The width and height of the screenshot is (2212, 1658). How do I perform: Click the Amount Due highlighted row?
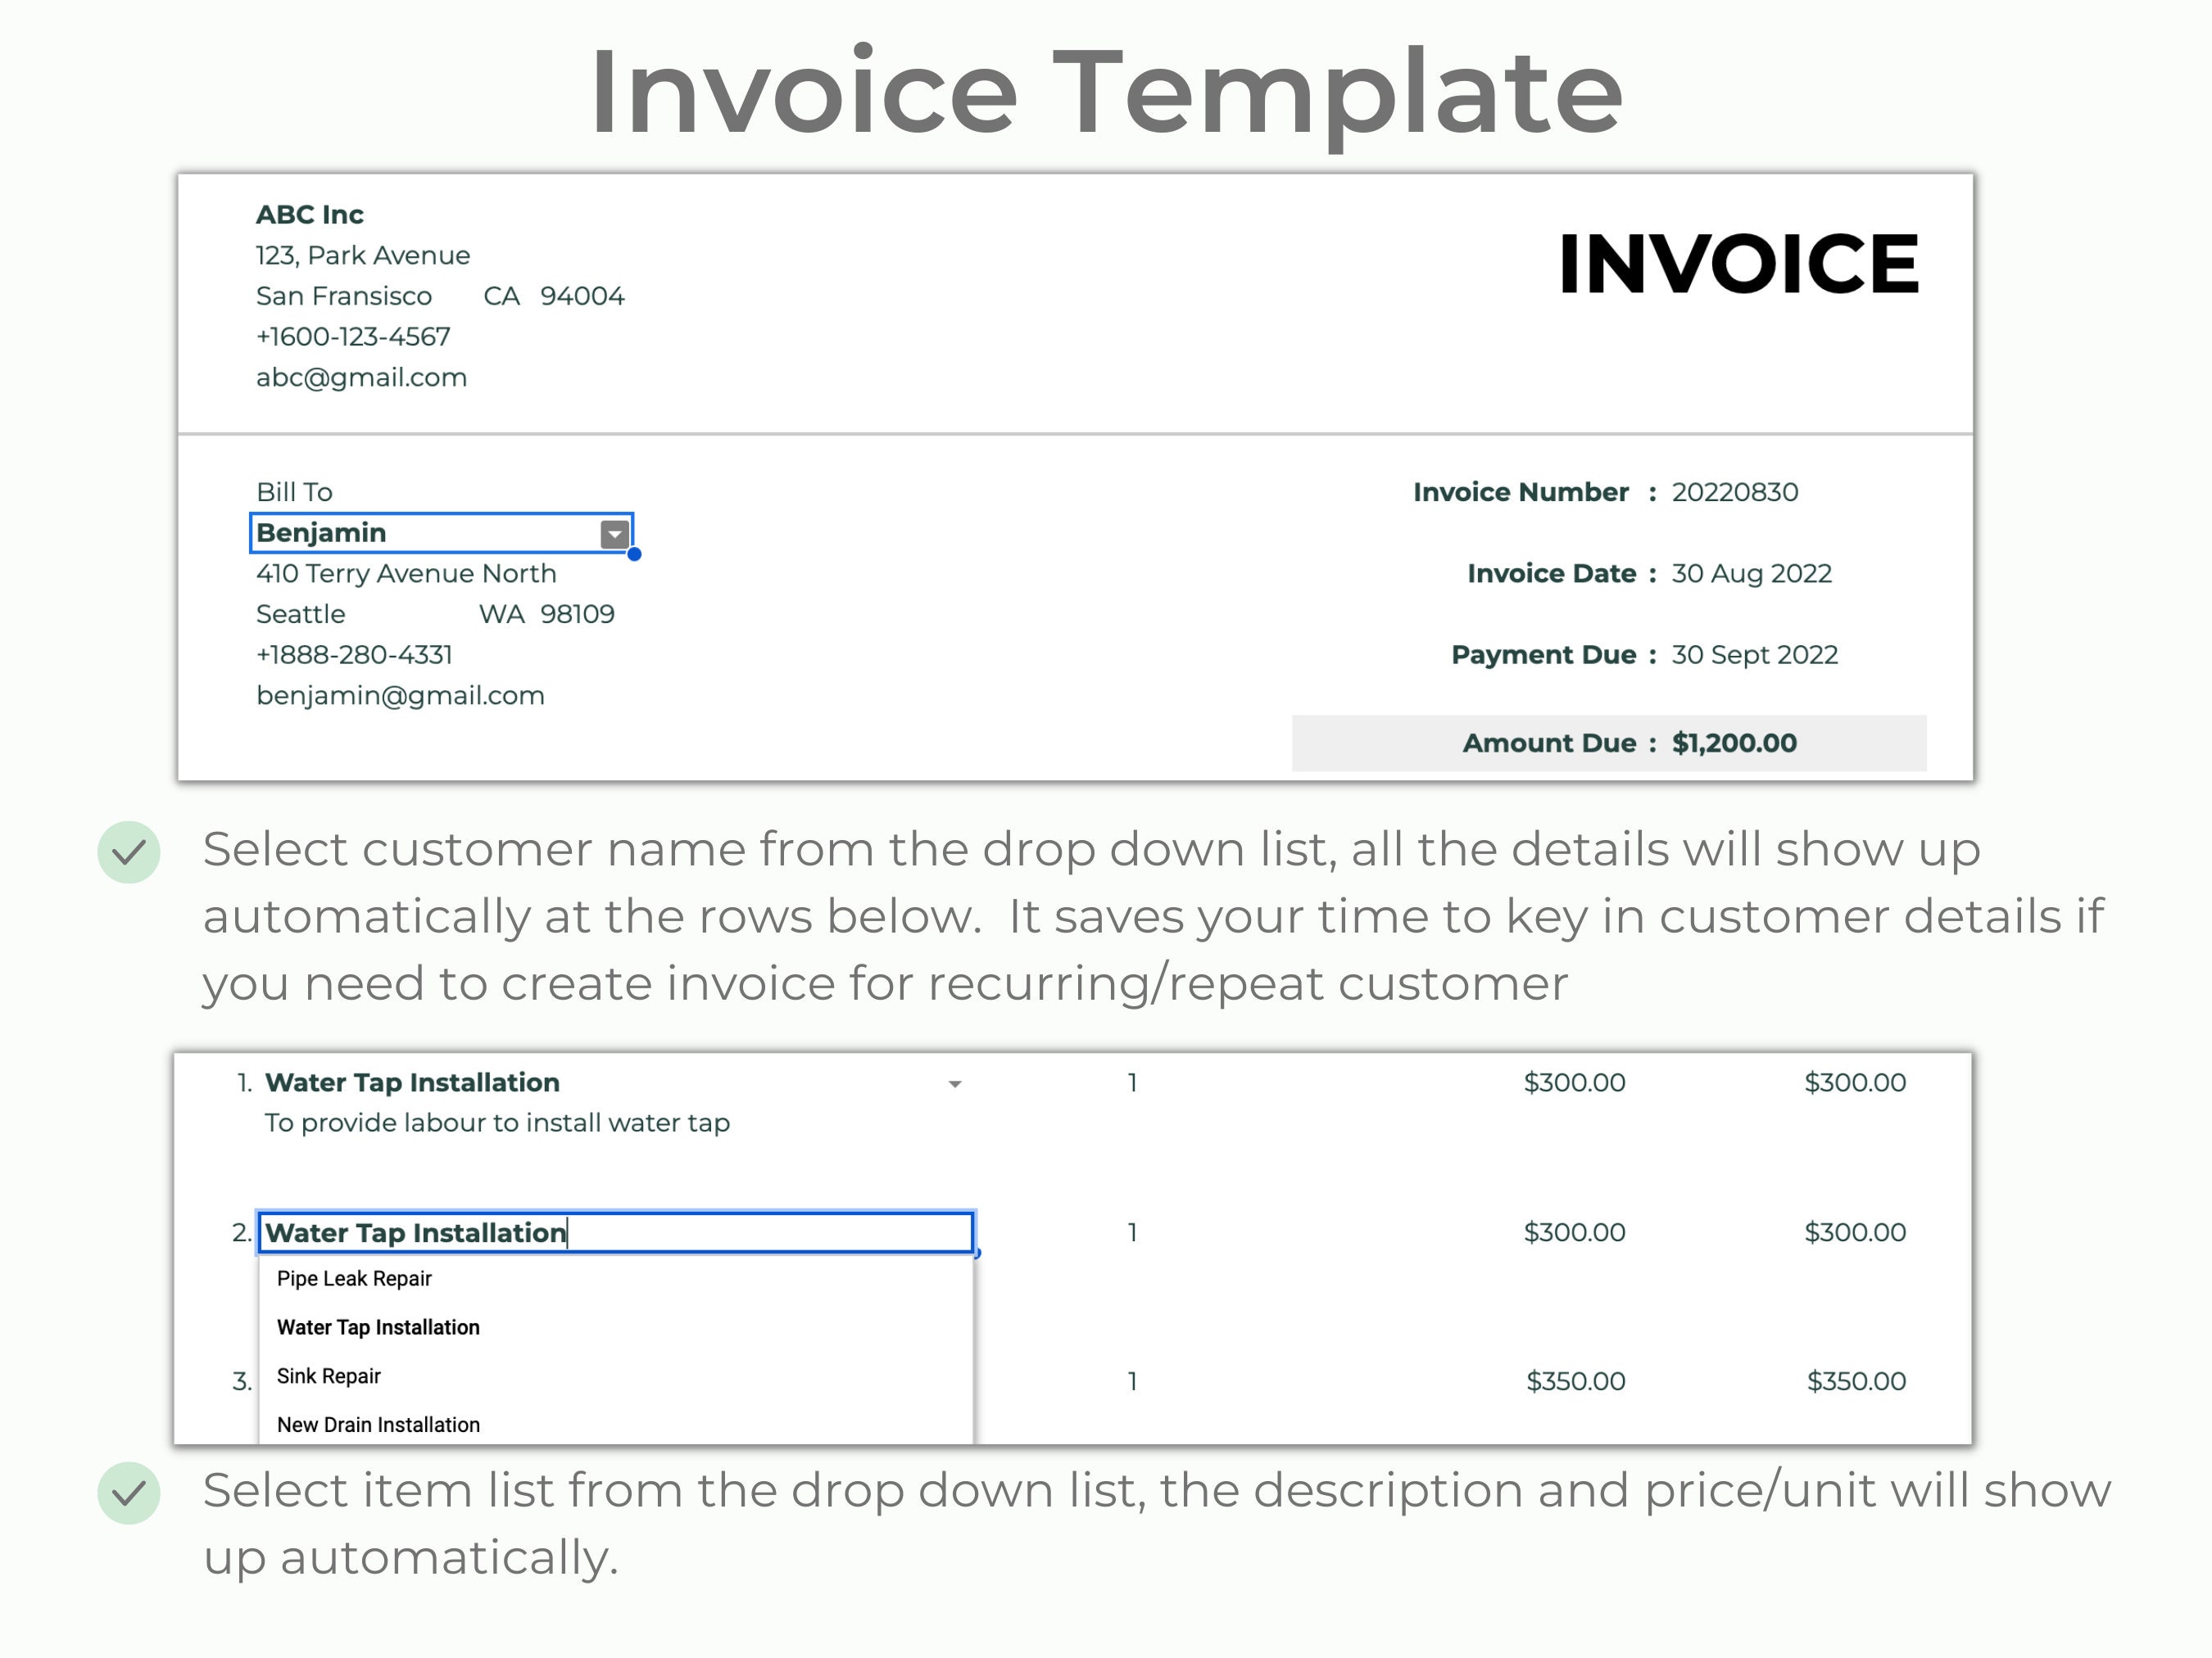(x=1608, y=743)
